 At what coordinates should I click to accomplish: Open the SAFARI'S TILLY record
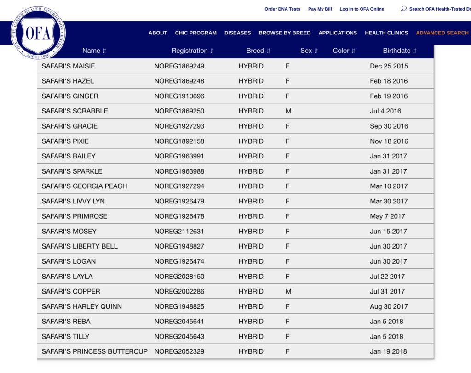click(x=65, y=336)
